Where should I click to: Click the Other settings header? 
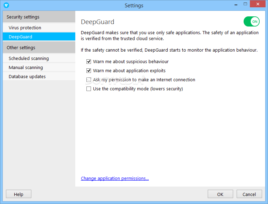[39, 47]
